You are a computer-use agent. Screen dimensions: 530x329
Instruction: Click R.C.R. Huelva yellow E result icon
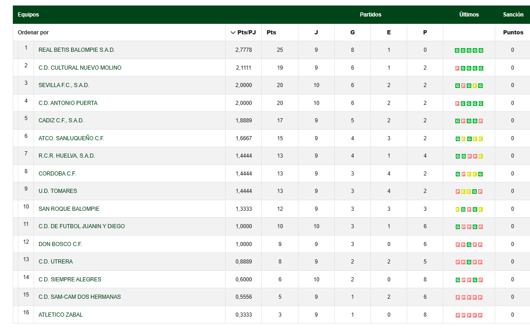(x=480, y=156)
